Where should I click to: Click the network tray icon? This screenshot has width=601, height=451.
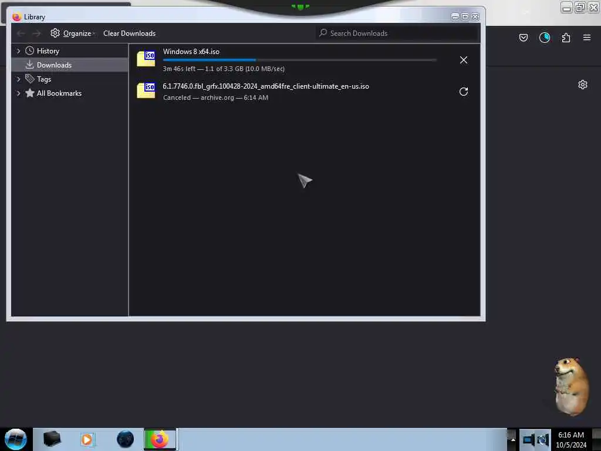point(529,439)
